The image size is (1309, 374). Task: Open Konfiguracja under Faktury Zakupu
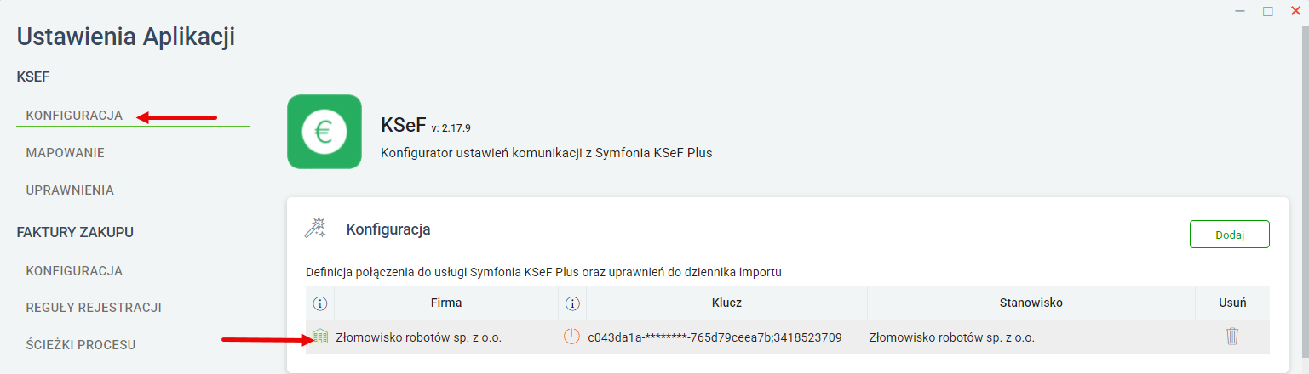point(74,271)
